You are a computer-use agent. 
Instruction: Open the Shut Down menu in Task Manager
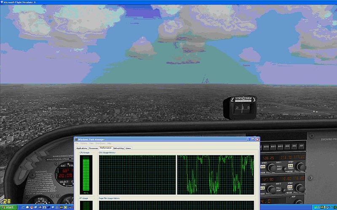(100, 143)
